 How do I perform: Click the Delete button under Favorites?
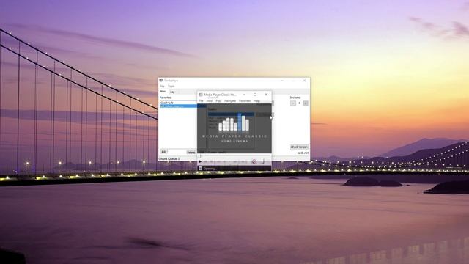point(191,152)
